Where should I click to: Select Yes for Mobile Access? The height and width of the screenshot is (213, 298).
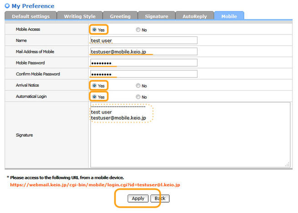coord(95,30)
